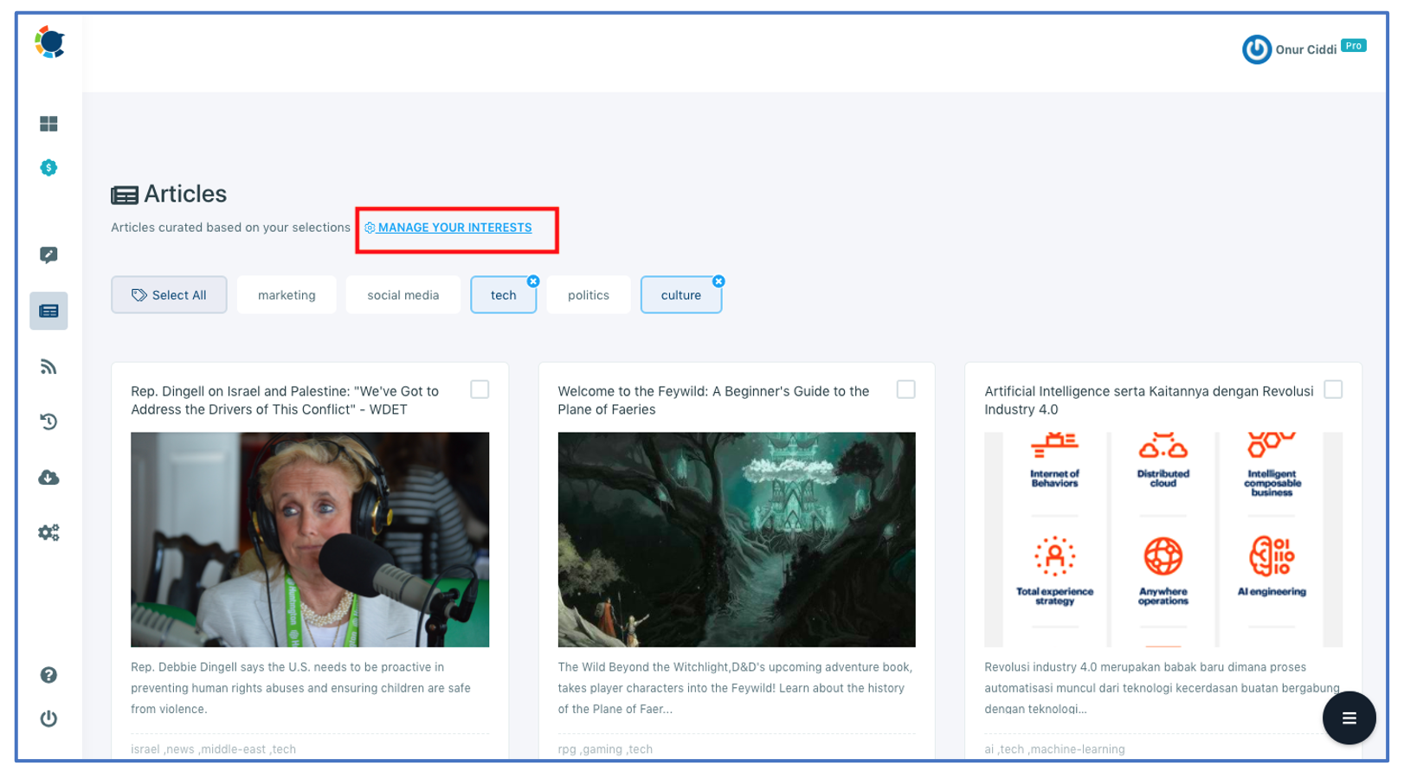Open the RSS feeds sidebar icon

coord(48,367)
